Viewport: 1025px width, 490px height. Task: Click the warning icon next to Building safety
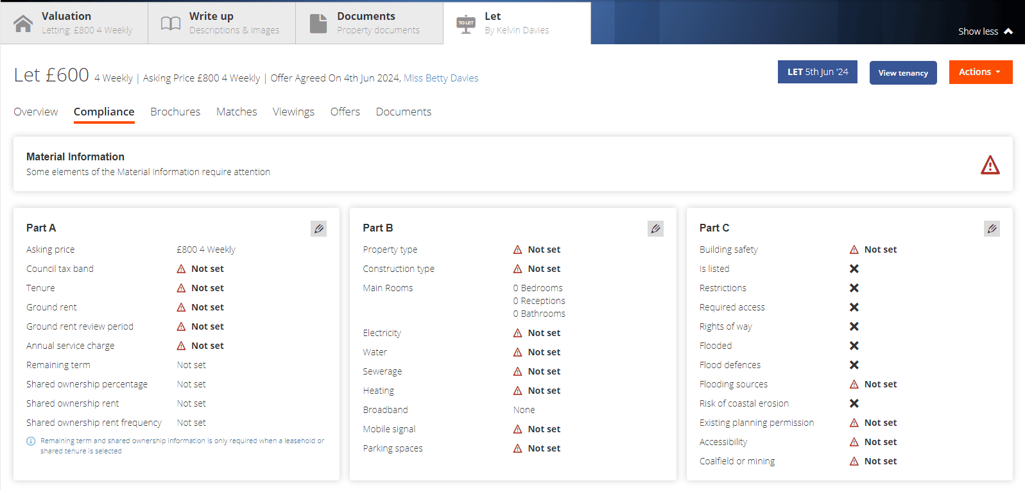[854, 249]
